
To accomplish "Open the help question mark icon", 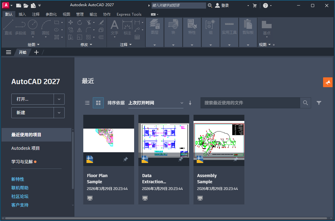I will tap(265, 6).
